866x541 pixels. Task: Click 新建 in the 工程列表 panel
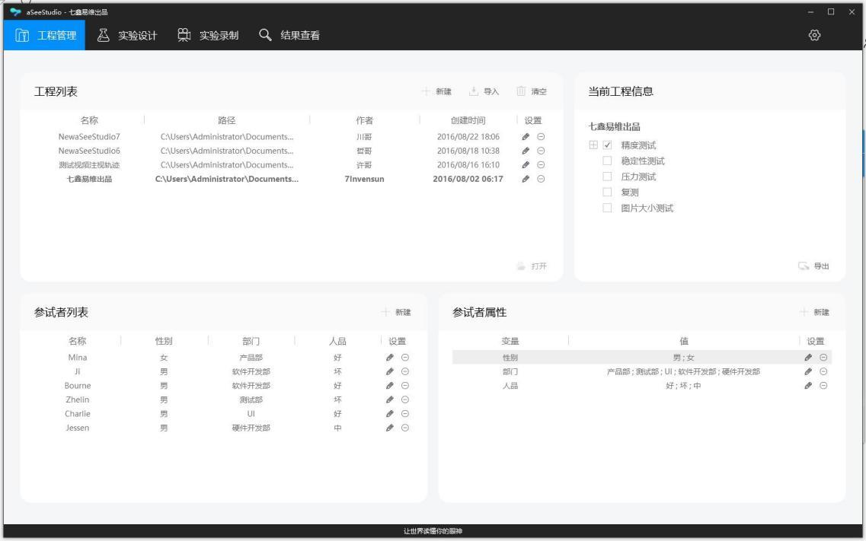pos(436,92)
